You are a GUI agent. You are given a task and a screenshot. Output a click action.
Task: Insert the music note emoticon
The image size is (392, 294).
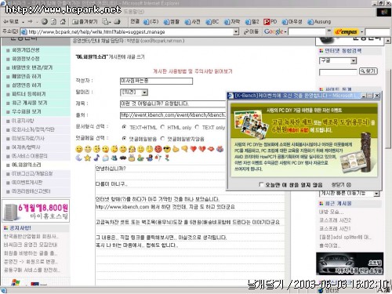tap(96, 158)
